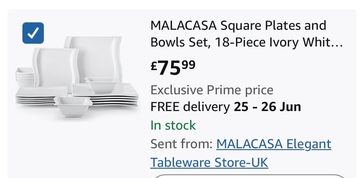The height and width of the screenshot is (178, 364).
Task: Click the 'Exclusive Prime price' label
Action: pyautogui.click(x=212, y=90)
